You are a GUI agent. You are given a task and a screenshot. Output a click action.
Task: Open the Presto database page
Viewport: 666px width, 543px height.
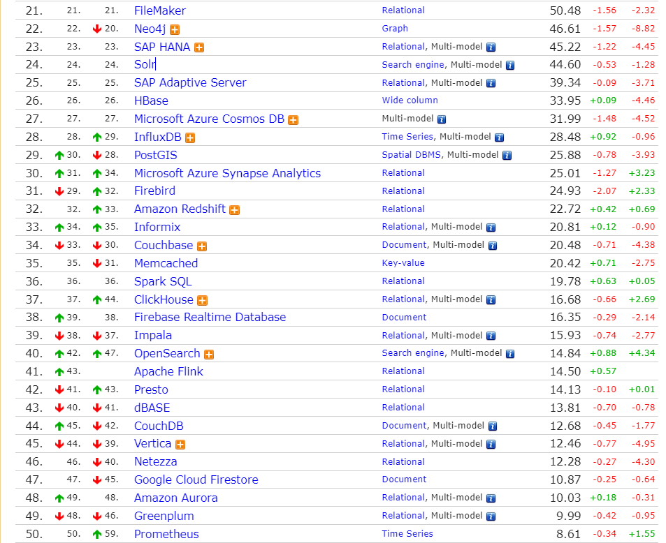[151, 390]
